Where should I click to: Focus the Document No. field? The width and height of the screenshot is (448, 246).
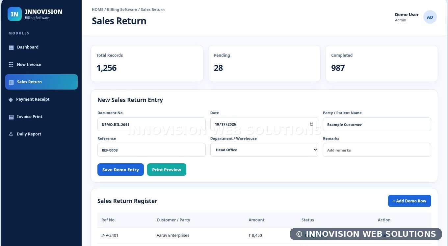coord(151,124)
